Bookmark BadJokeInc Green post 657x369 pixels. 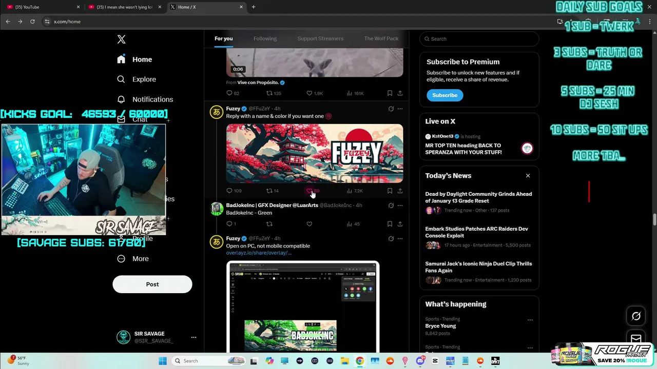390,224
